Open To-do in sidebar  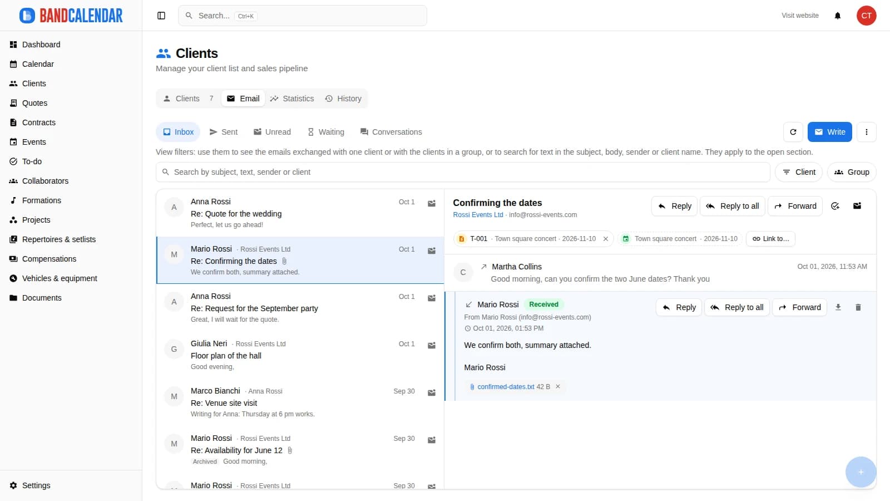pyautogui.click(x=71, y=161)
